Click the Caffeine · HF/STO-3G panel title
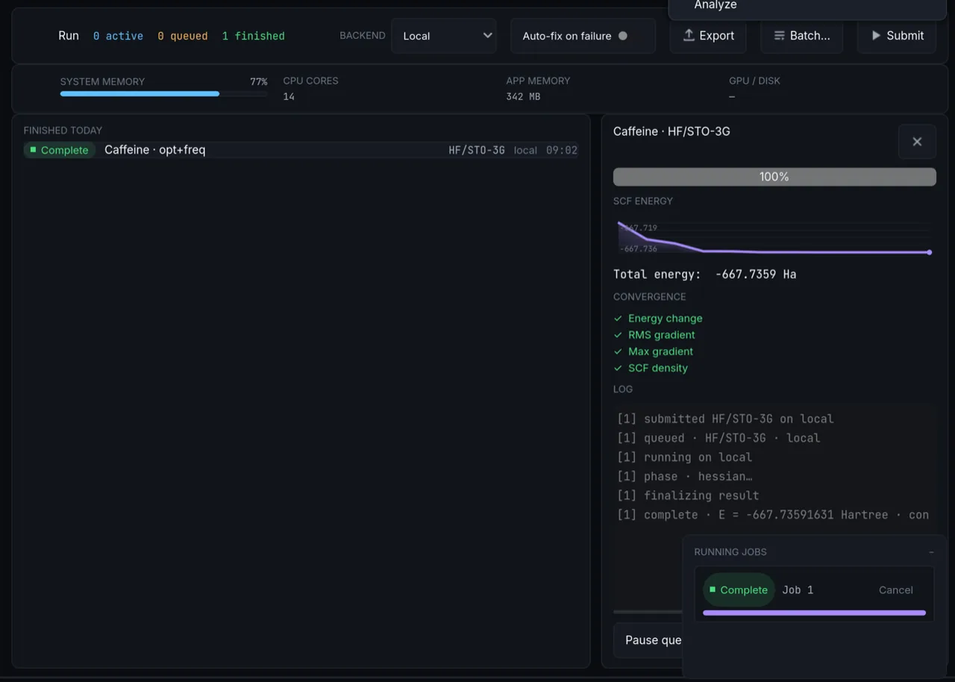Viewport: 955px width, 682px height. coord(671,131)
